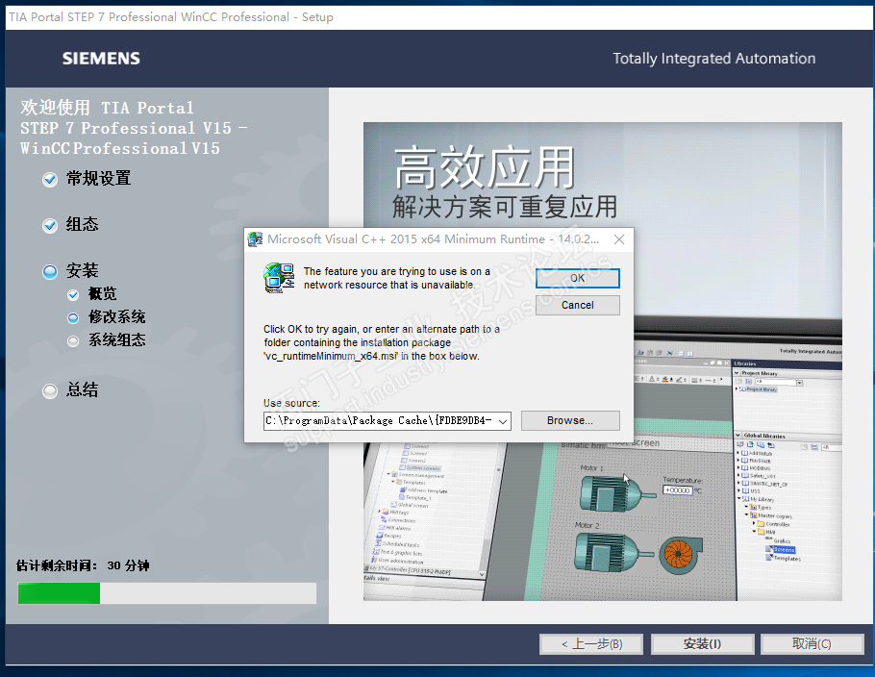Click the 安装(I) install button

coord(702,644)
